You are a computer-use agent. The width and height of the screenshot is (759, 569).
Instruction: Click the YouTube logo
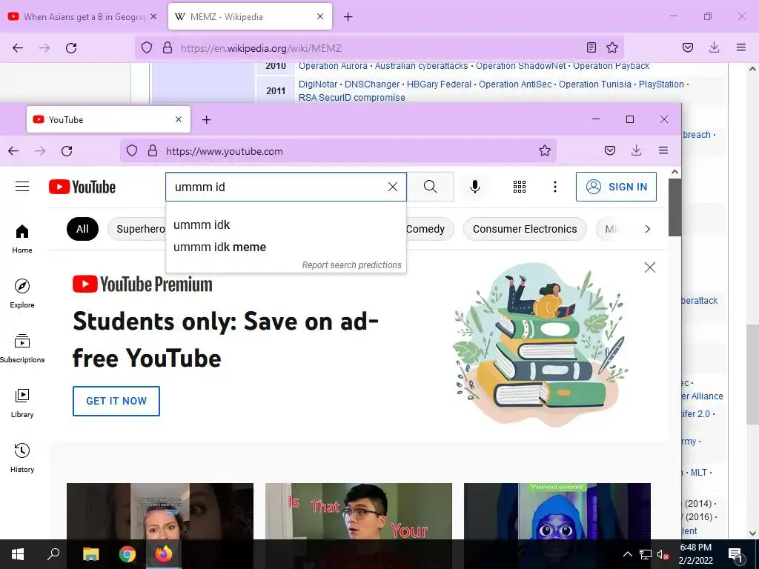tap(82, 187)
